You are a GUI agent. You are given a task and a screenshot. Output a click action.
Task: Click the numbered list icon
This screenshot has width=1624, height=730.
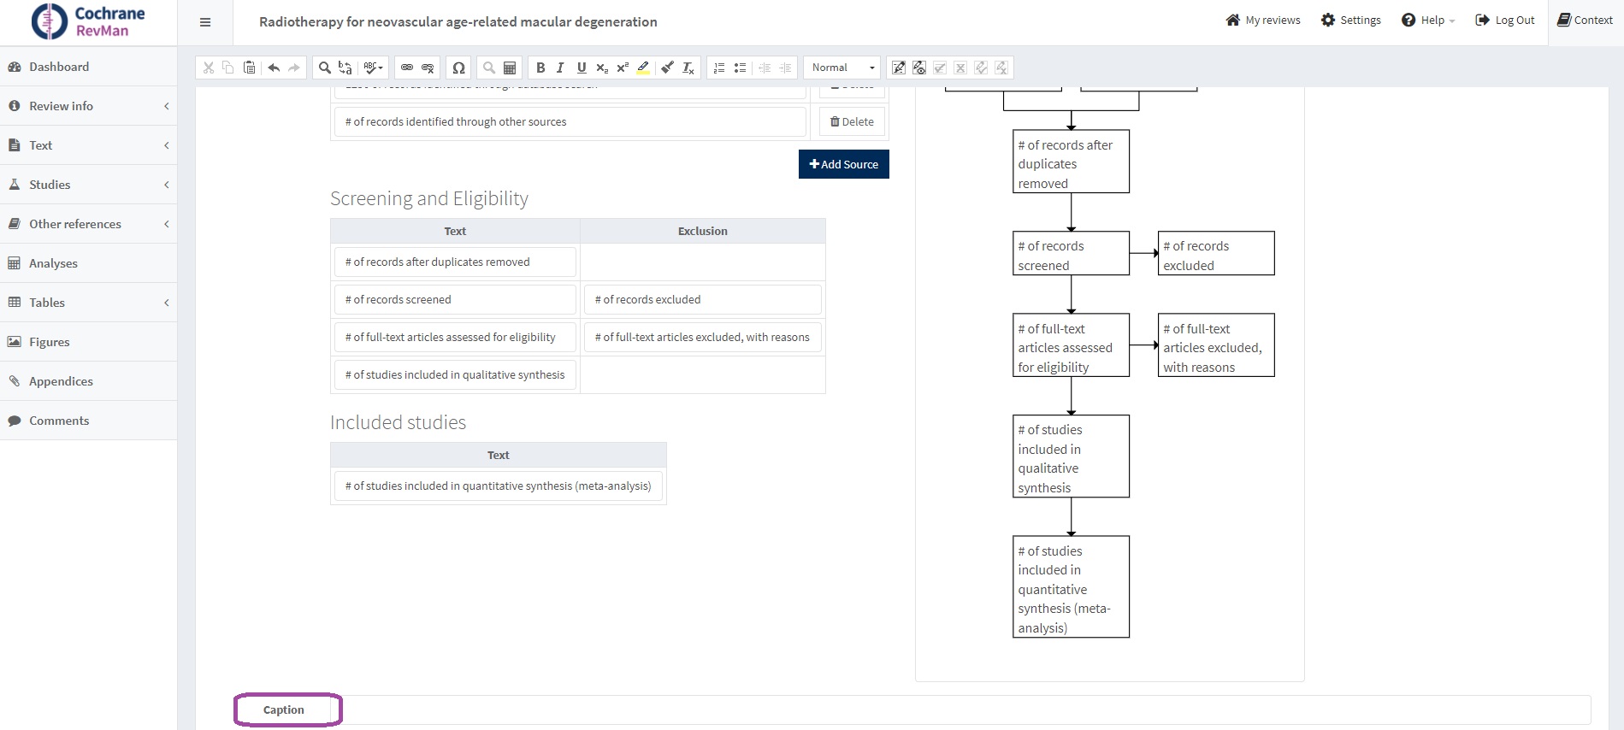[x=719, y=68]
